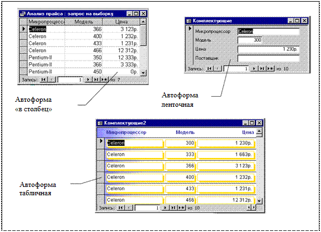Viewport: 321px width, 232px height.
Task: Click the Модель column header in query table
Action: (84, 22)
